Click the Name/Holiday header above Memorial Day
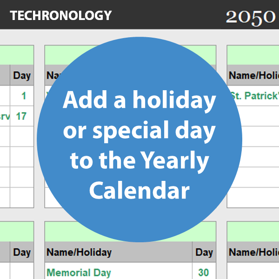The width and height of the screenshot is (279, 279). tap(118, 252)
